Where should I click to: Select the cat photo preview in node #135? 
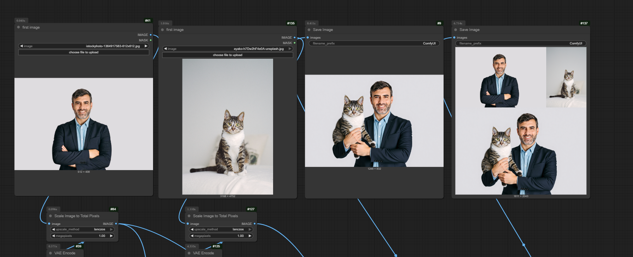tap(228, 126)
